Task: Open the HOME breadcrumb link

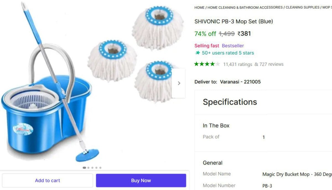Action: (199, 7)
